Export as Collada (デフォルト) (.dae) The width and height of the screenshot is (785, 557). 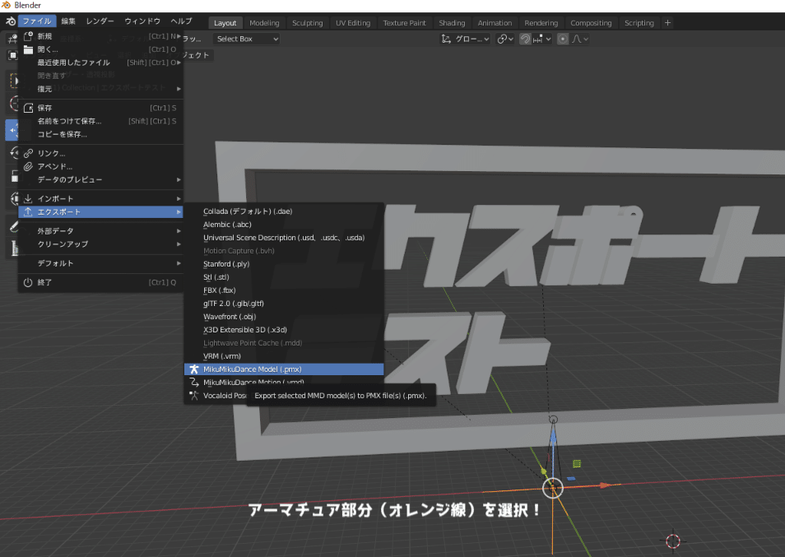tap(284, 211)
